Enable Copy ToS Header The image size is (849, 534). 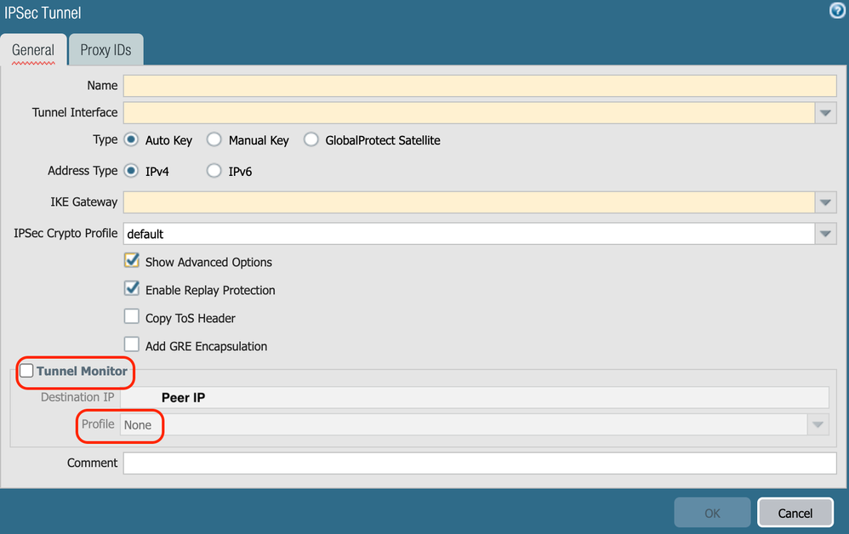pyautogui.click(x=132, y=317)
